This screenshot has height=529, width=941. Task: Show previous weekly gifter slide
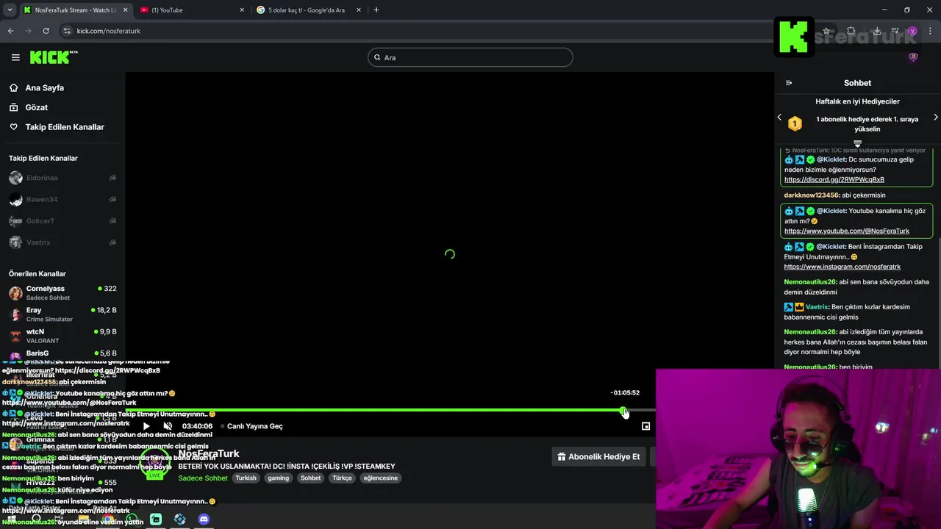779,118
